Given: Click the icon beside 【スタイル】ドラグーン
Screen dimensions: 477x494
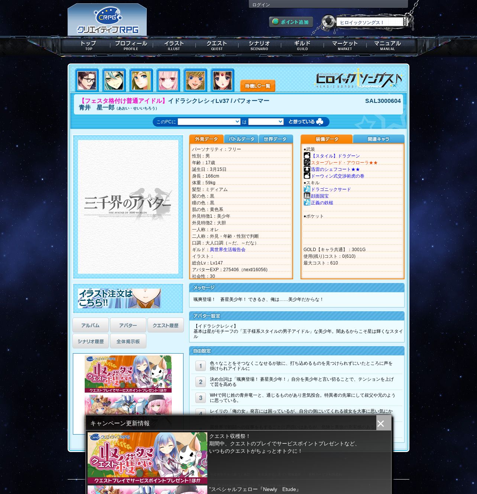Looking at the screenshot, I should tap(307, 156).
